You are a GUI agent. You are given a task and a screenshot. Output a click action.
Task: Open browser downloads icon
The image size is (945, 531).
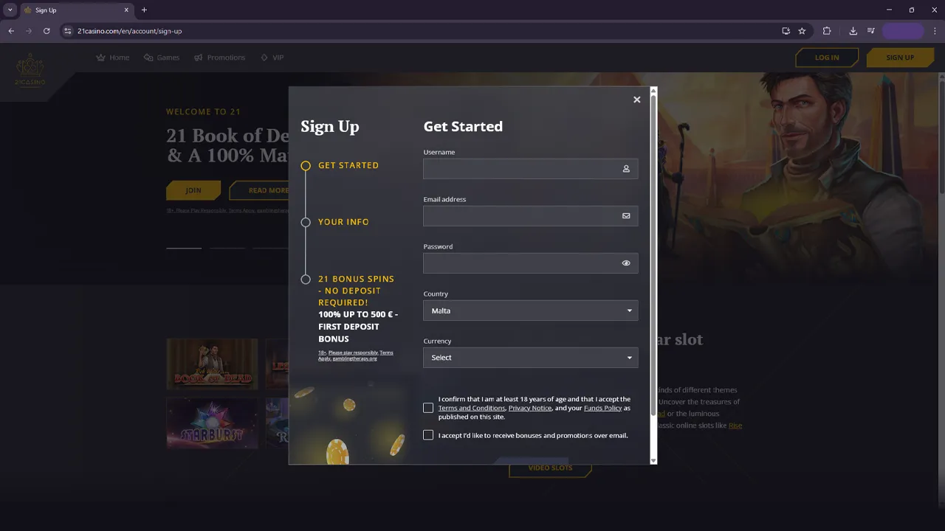[853, 31]
